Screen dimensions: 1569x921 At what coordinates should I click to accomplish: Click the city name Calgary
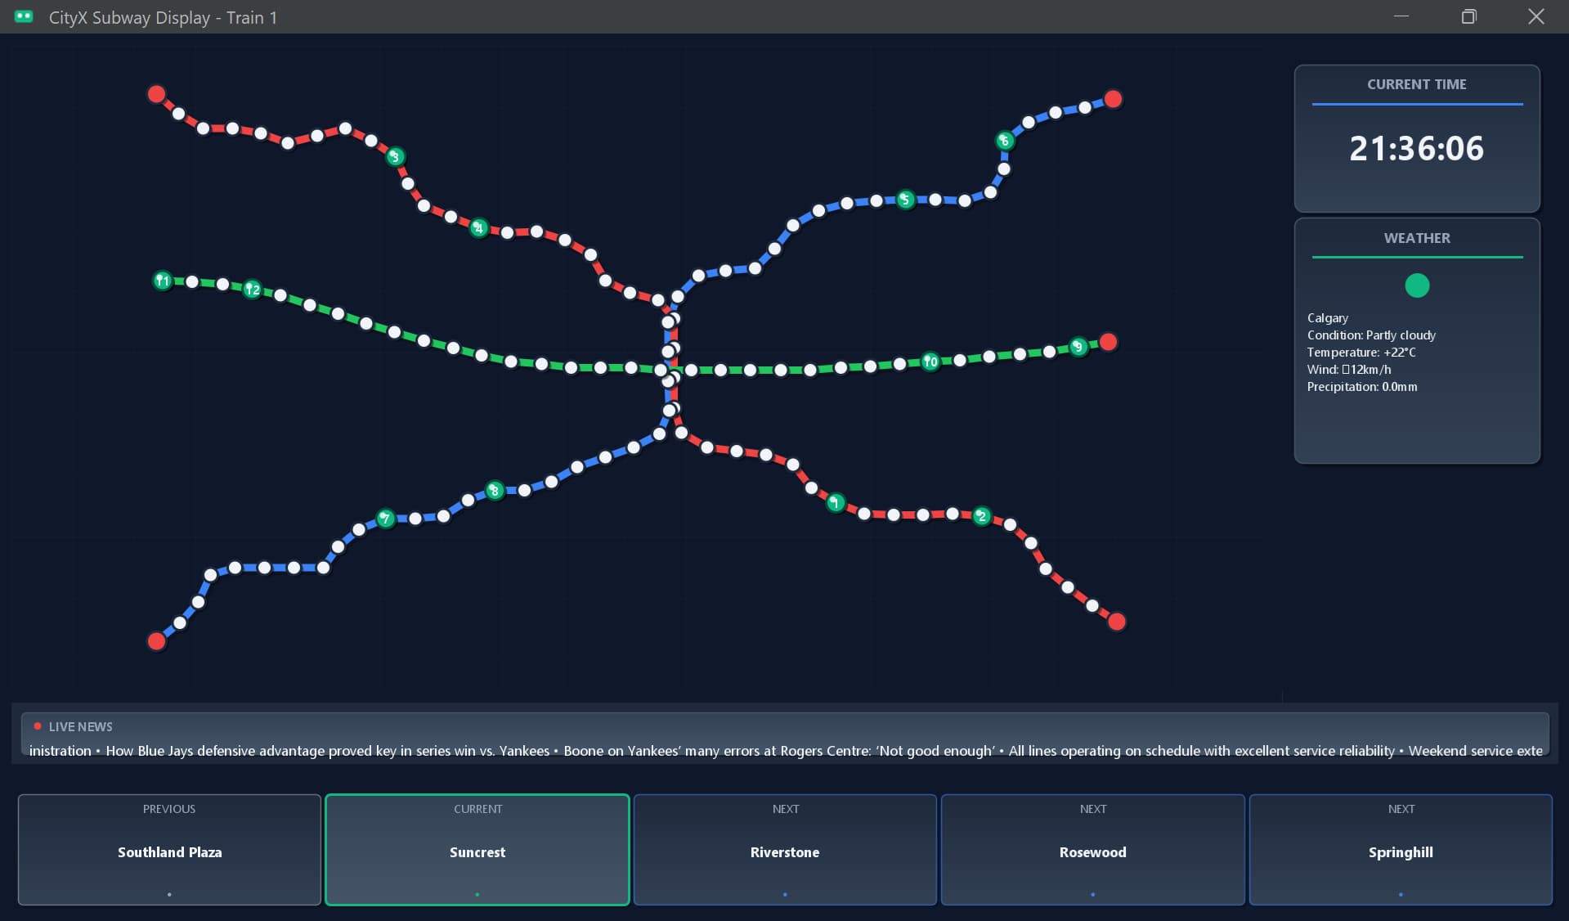[x=1328, y=318]
